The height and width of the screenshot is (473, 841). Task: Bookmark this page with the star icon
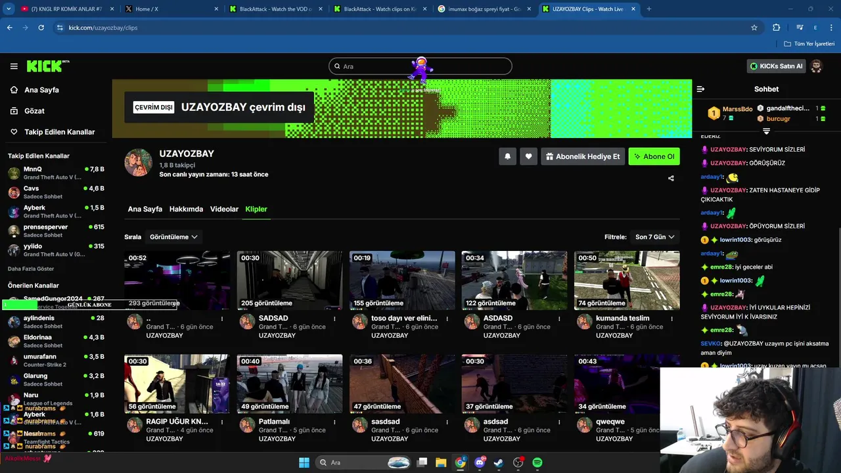[x=754, y=28]
